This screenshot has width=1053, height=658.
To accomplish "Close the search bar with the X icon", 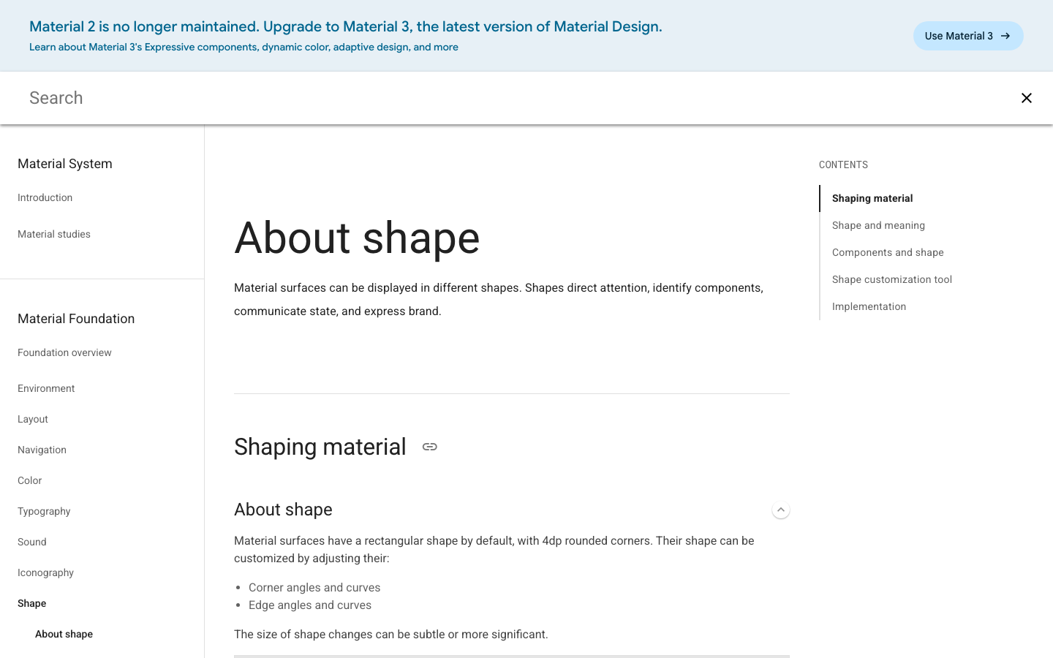I will click(1027, 98).
